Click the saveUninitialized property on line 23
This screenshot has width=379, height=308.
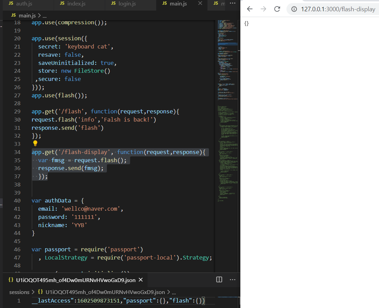(66, 63)
